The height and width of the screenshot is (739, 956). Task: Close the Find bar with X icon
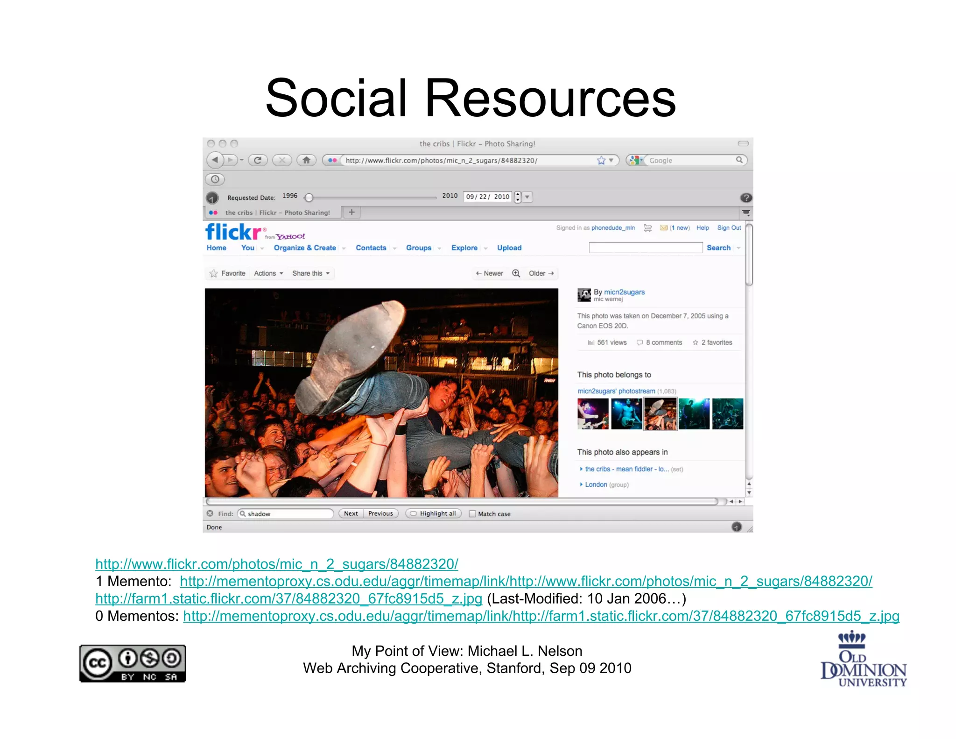click(210, 513)
